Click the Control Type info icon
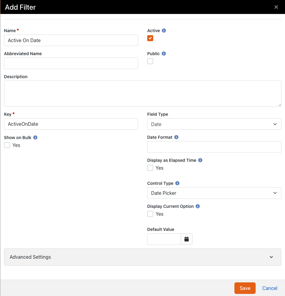 177,183
